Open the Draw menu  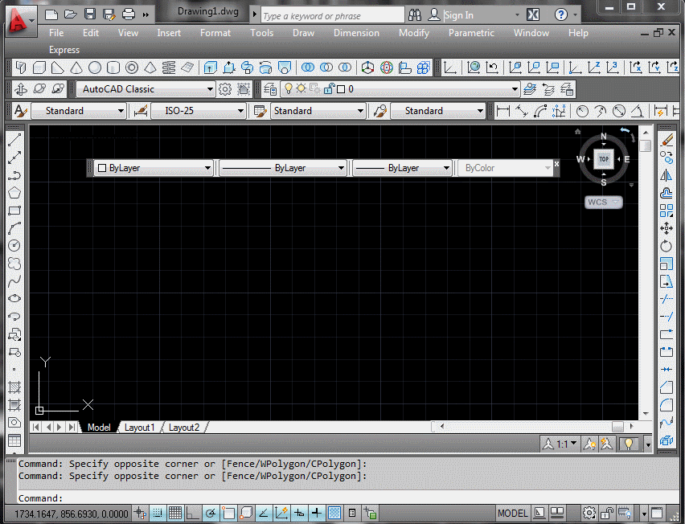point(303,33)
